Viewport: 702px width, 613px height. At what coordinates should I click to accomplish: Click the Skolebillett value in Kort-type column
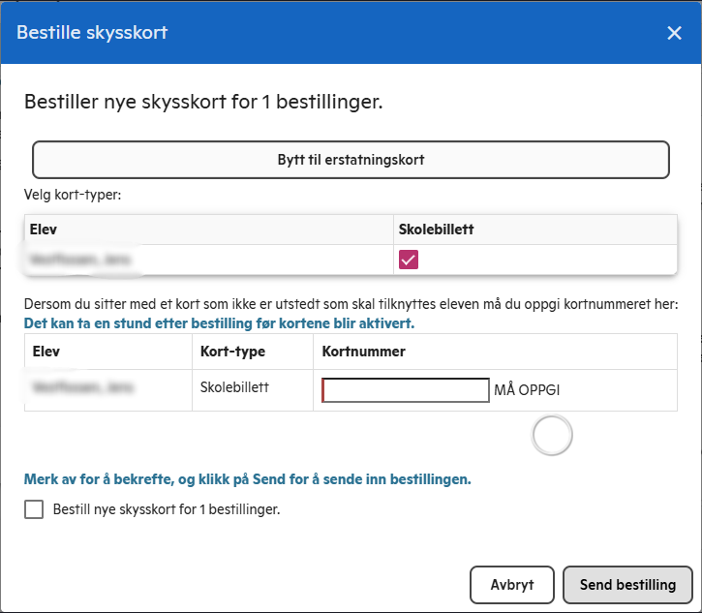pyautogui.click(x=234, y=386)
